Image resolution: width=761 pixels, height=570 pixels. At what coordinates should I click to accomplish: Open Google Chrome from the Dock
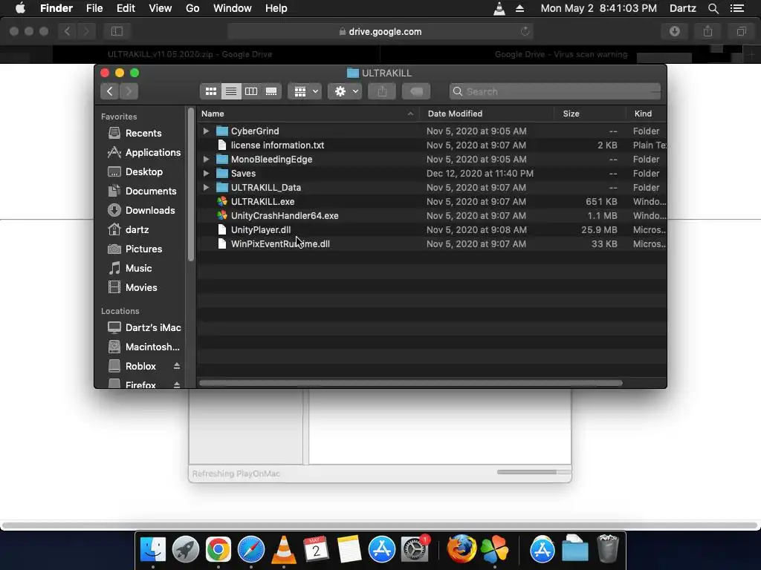click(x=218, y=549)
